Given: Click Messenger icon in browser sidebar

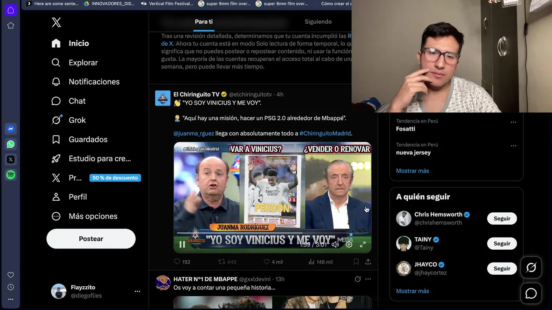Looking at the screenshot, I should click(11, 129).
